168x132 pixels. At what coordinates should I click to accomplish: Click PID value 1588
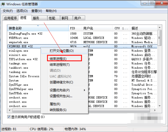[x=73, y=34]
